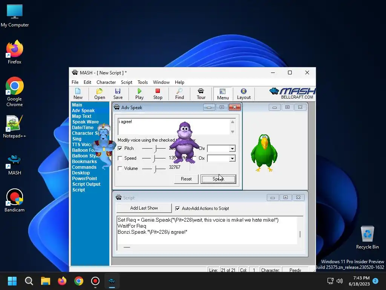Select Date/Time in sidebar

pos(83,128)
